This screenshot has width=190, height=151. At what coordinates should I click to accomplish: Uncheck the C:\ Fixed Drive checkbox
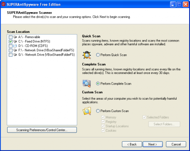[11, 42]
